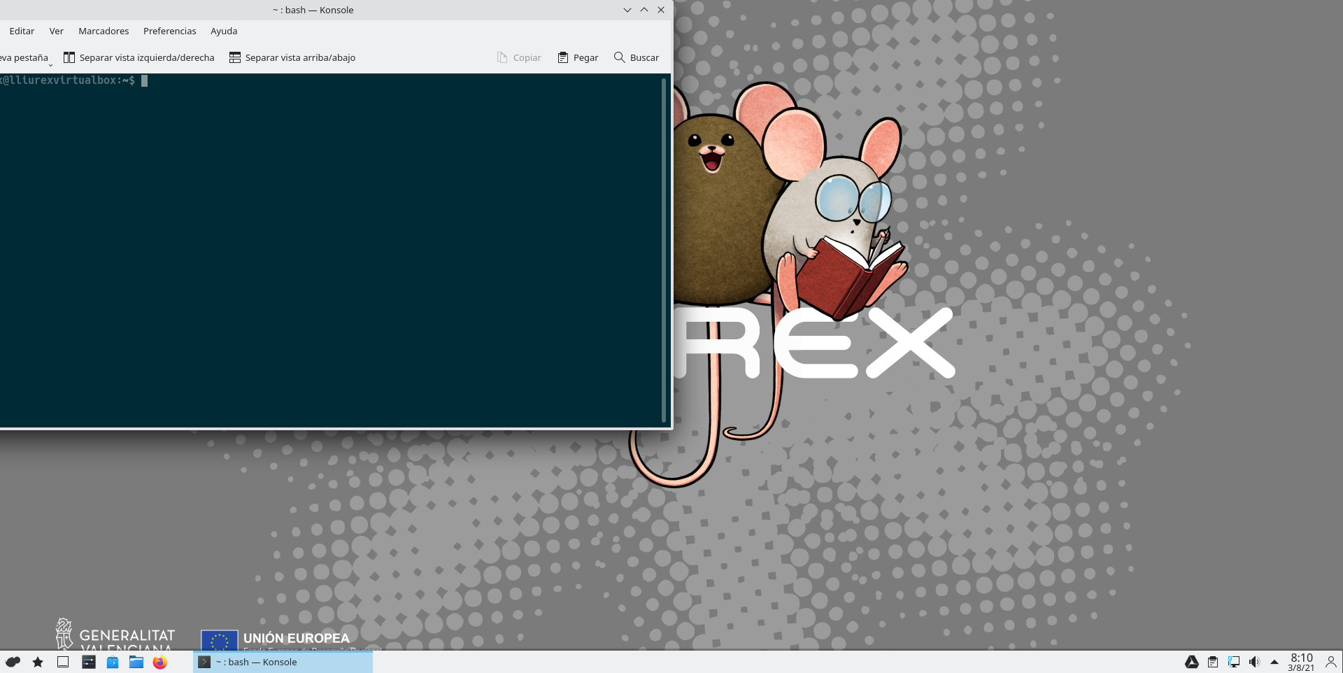The image size is (1343, 673).
Task: Open the Preferencias menu
Action: click(x=169, y=31)
